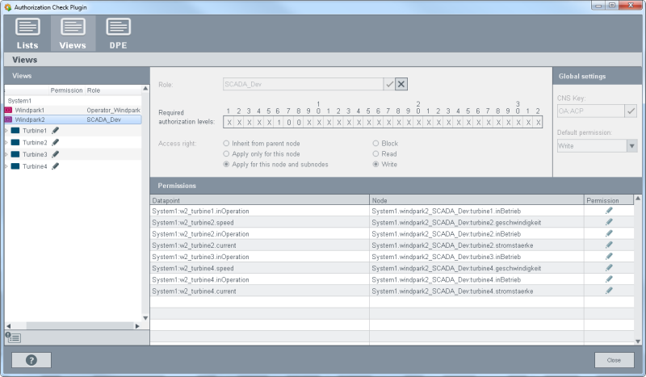Click the list info icon below Views tree
This screenshot has height=377, width=646.
click(14, 337)
